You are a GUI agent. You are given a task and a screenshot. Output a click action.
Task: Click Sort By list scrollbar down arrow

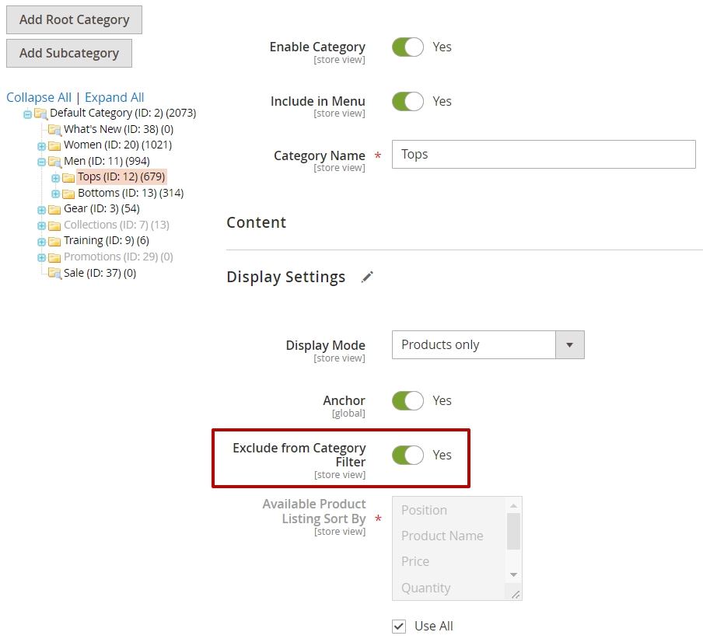tap(513, 574)
